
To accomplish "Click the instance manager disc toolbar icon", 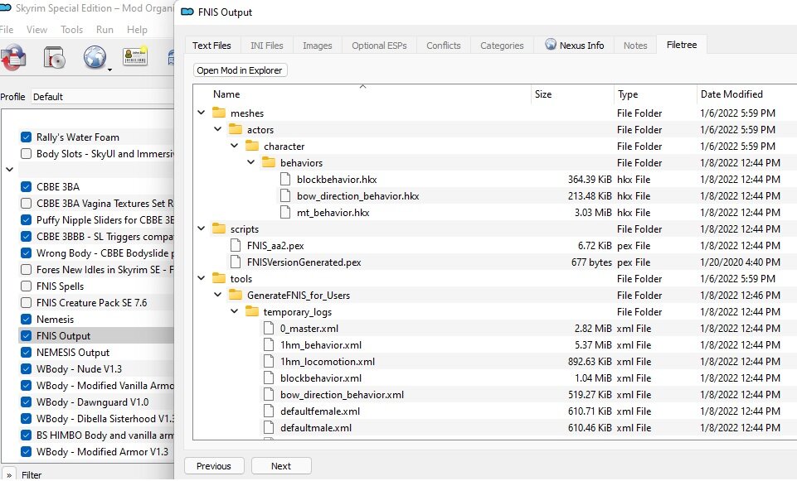I will (55, 57).
